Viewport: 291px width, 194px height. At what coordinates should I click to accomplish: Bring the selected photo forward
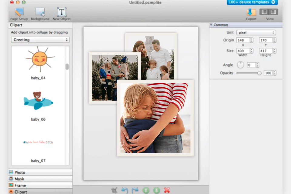[x=146, y=190]
